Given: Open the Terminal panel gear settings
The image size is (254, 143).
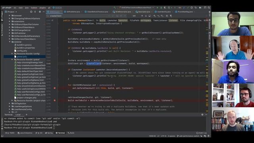Looking at the screenshot, I should (202, 114).
